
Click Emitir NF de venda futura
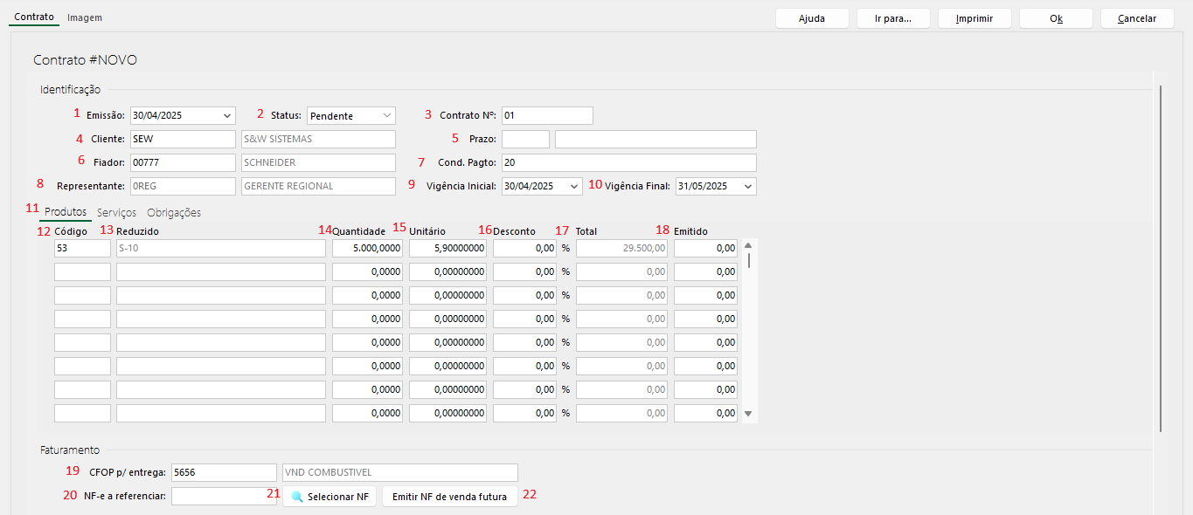449,497
